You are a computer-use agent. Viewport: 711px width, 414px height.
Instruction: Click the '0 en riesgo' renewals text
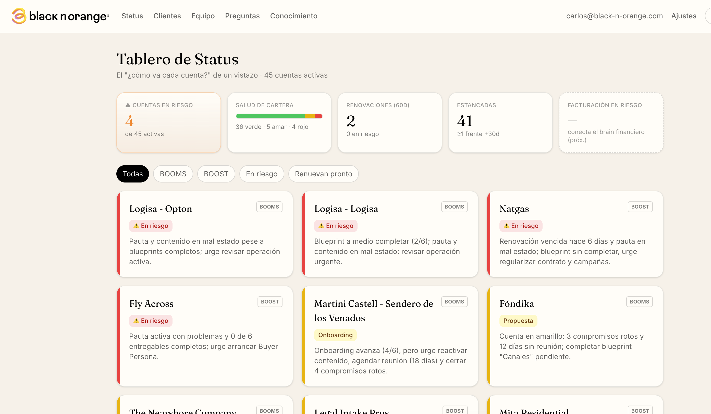pyautogui.click(x=363, y=134)
